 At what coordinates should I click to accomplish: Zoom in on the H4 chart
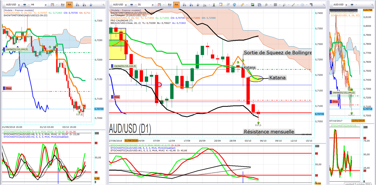[77, 5]
